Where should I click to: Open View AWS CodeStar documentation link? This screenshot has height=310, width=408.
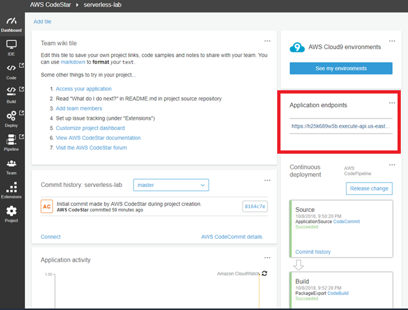point(98,138)
